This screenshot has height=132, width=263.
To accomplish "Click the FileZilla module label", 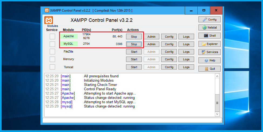I will pos(68,51).
